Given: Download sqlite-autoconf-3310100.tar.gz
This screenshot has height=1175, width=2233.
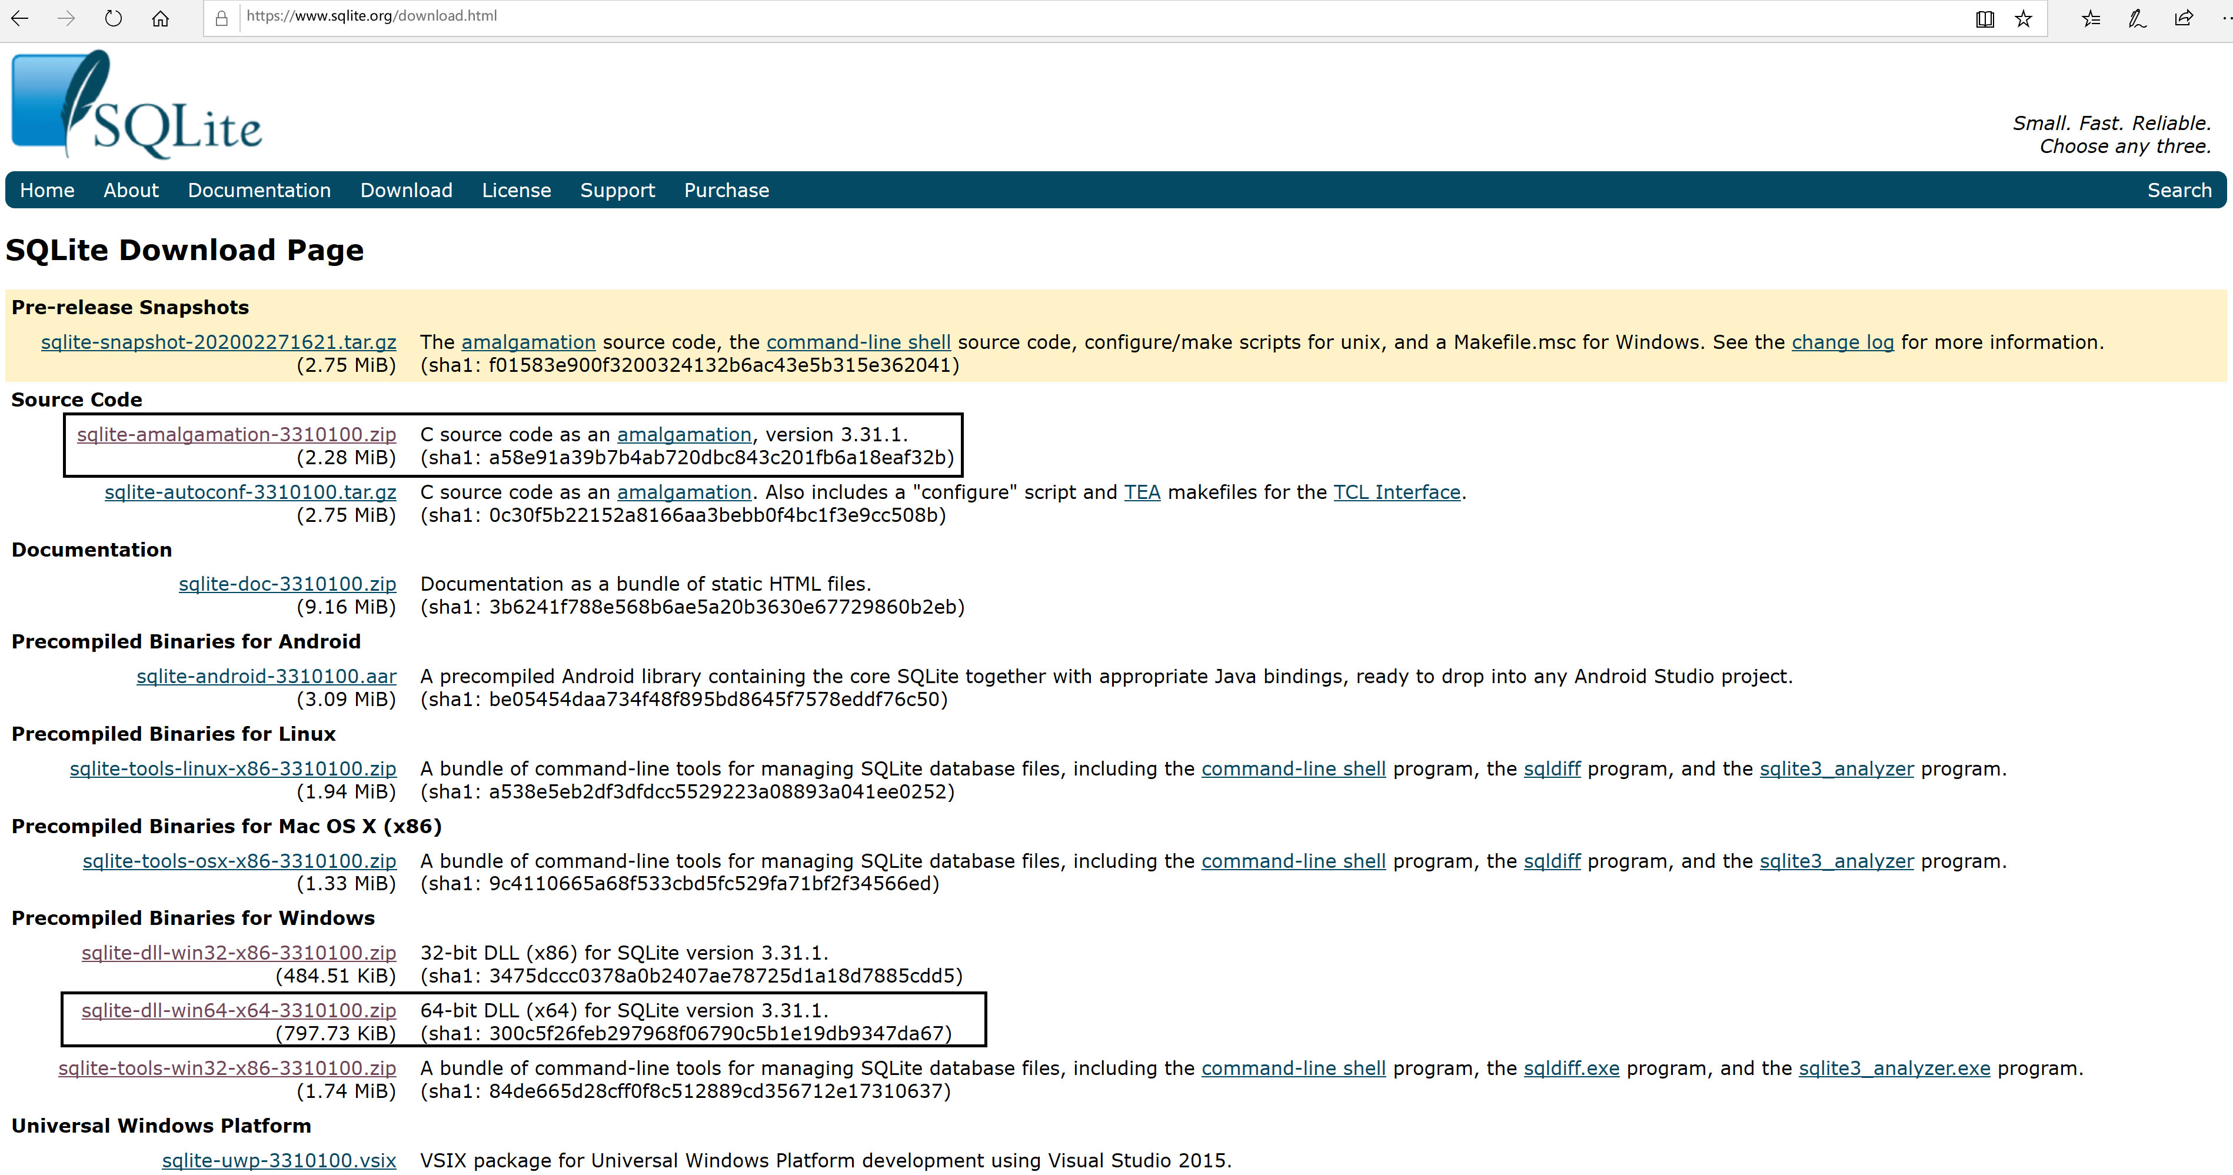Looking at the screenshot, I should (251, 492).
